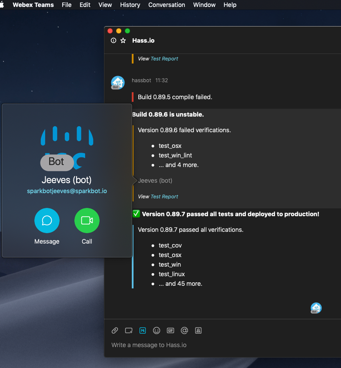
Task: Toggle the favorite star for Hass.io
Action: pyautogui.click(x=123, y=40)
